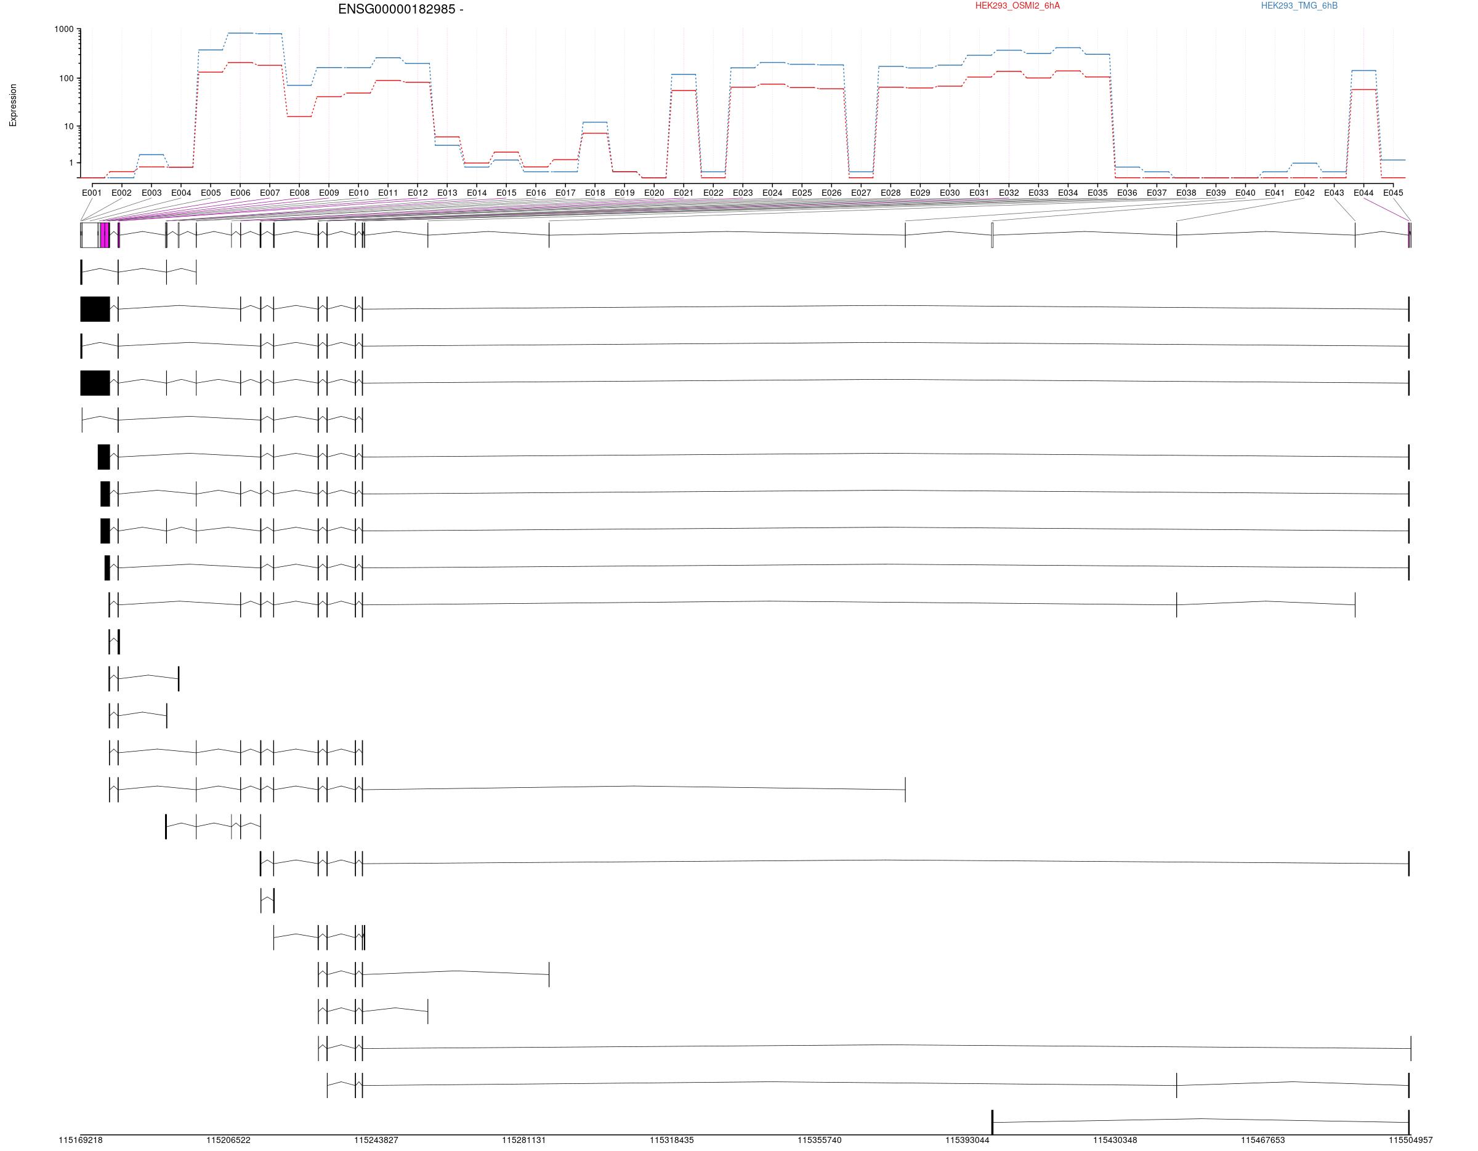Click exon label E037
The height and width of the screenshot is (1151, 1478).
pos(1157,193)
